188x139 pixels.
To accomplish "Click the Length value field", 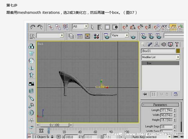I will (x=167, y=110).
